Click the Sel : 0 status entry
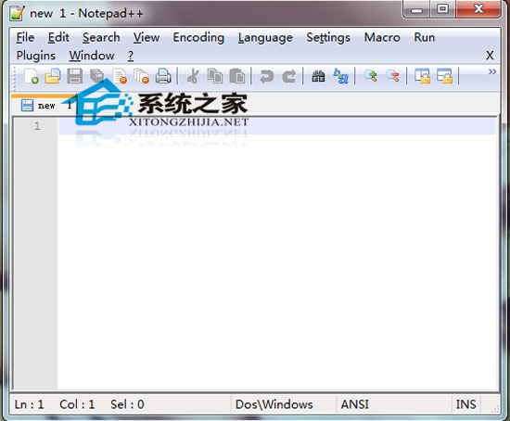510x421 pixels. tap(127, 404)
